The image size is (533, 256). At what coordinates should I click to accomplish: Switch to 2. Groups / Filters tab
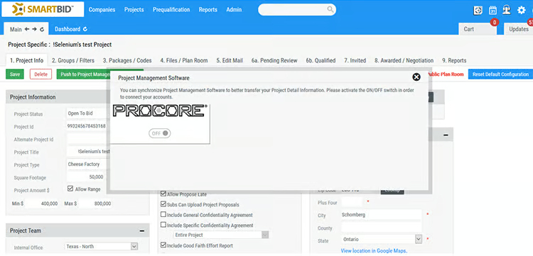point(73,60)
